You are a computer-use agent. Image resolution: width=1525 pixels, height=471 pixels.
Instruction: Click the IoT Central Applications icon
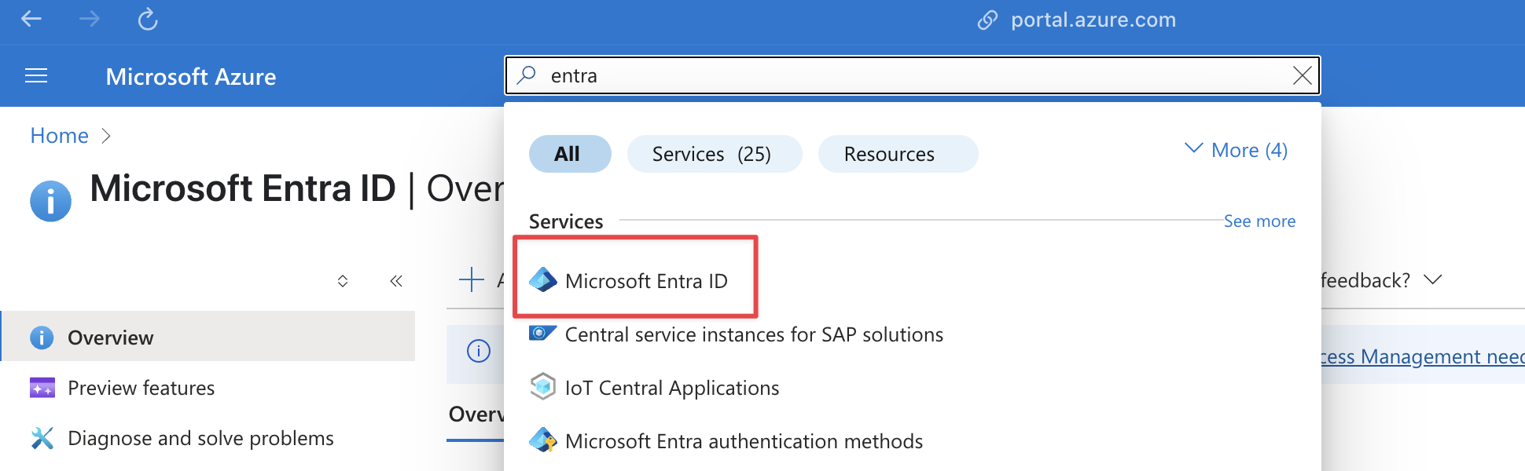(543, 387)
